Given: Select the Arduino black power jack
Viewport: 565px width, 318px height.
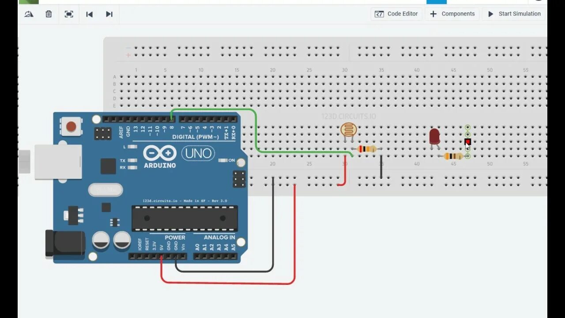Looking at the screenshot, I should pos(65,244).
